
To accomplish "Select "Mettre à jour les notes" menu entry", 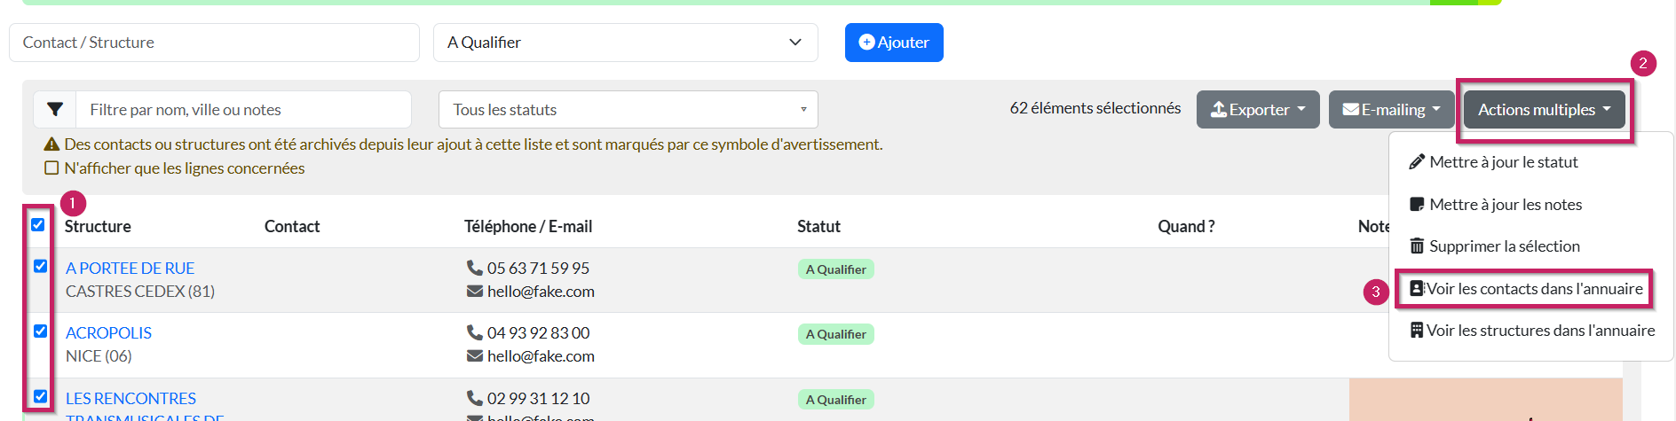I will point(1506,205).
